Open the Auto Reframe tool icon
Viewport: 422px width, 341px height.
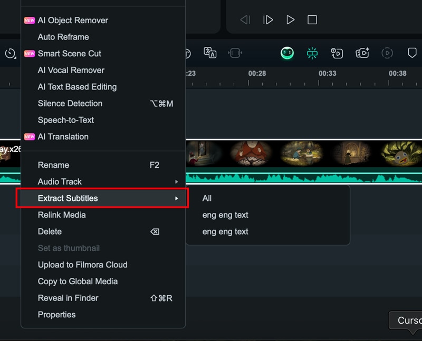[x=235, y=53]
